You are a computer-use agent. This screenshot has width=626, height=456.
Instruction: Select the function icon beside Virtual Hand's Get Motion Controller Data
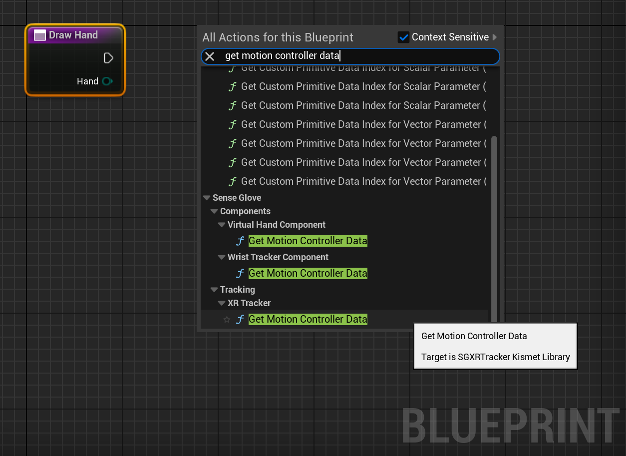(240, 241)
